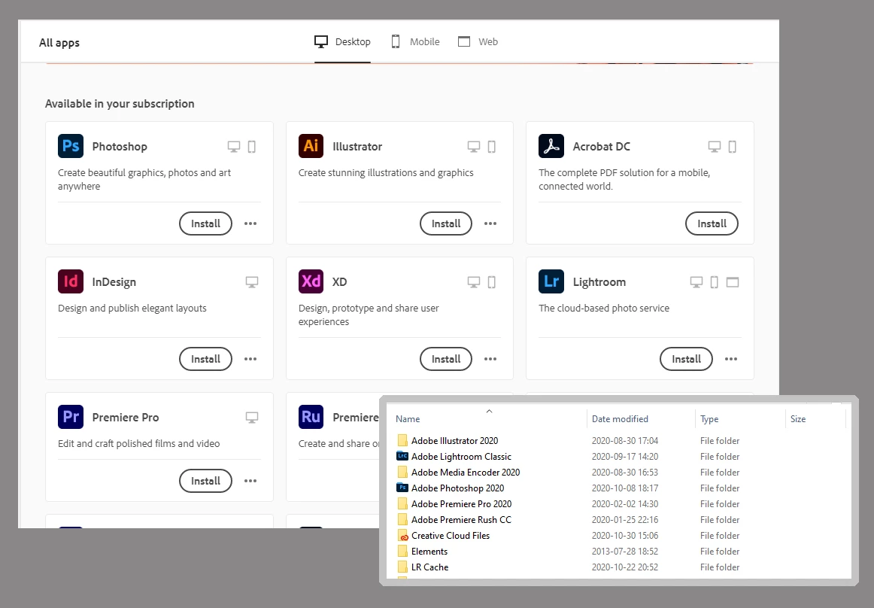Install XD

446,359
